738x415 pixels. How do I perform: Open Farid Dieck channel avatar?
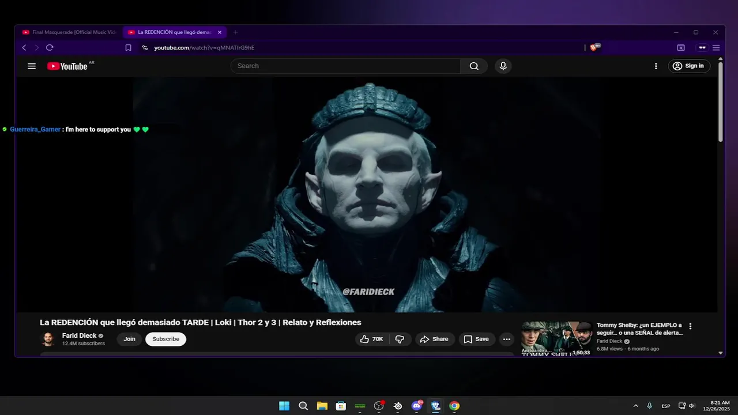(x=48, y=339)
